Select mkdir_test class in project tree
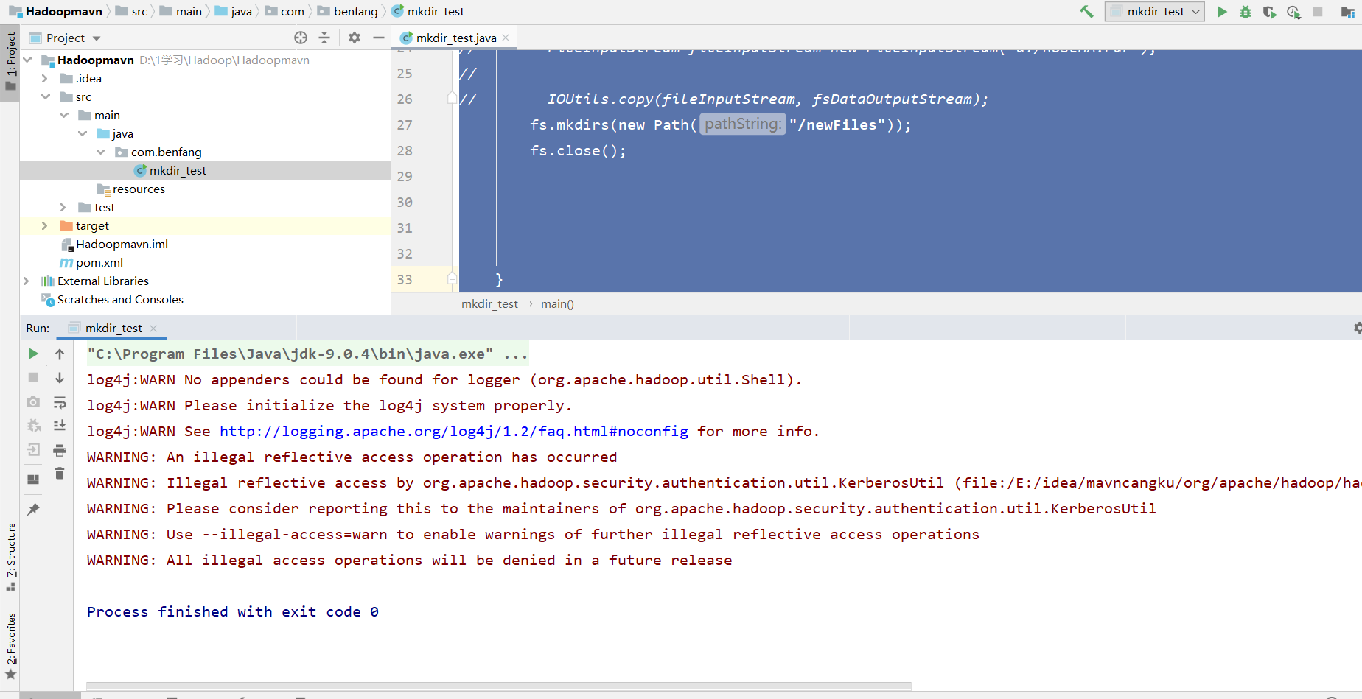The width and height of the screenshot is (1362, 699). [x=178, y=170]
